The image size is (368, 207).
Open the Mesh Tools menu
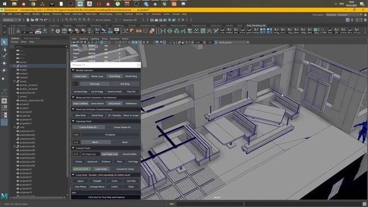click(91, 14)
